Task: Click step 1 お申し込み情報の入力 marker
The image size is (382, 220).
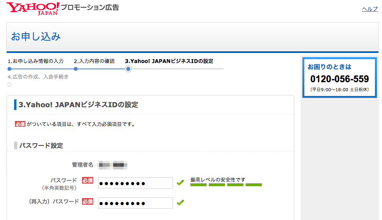Action: click(9, 69)
